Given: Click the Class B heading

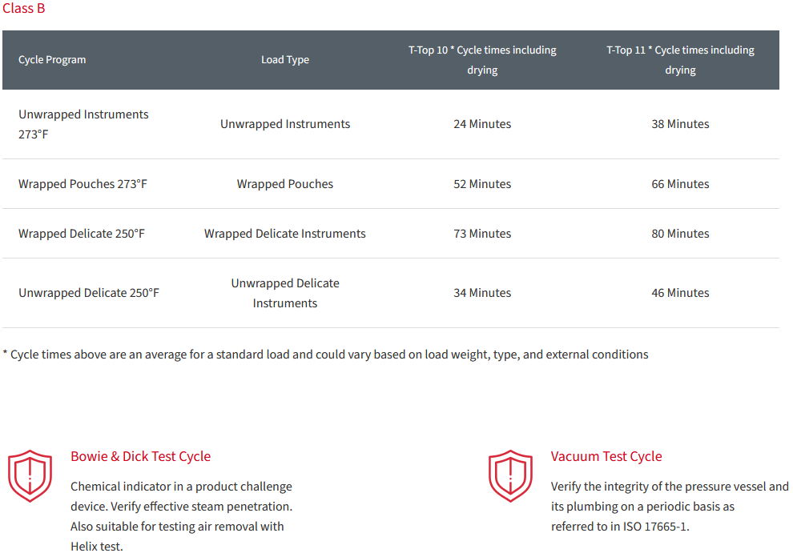Looking at the screenshot, I should click(x=24, y=9).
